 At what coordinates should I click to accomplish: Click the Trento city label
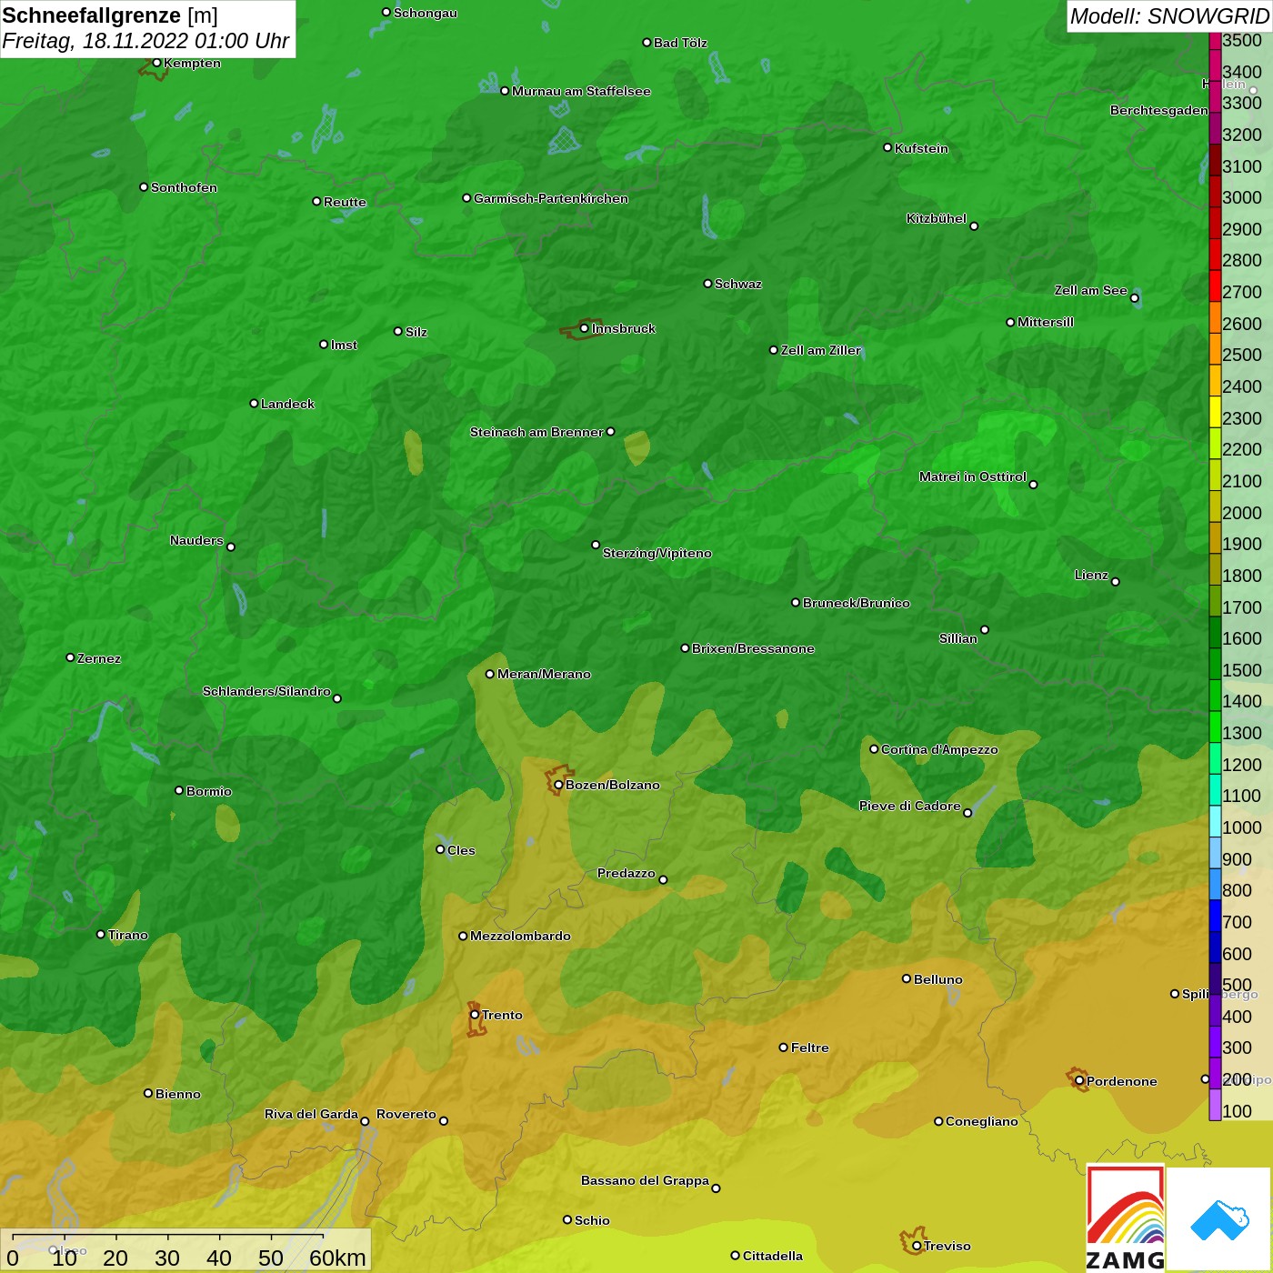point(502,1015)
